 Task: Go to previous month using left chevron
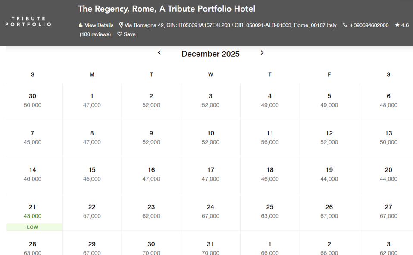(160, 53)
